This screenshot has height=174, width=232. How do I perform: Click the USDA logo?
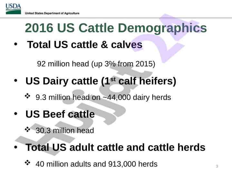(x=13, y=9)
